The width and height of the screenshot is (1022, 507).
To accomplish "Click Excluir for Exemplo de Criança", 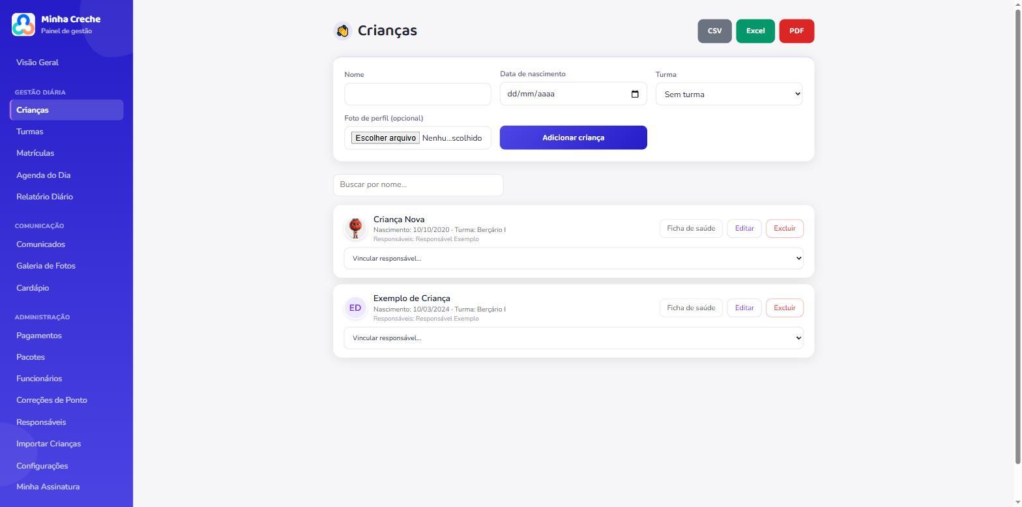I will (x=785, y=308).
